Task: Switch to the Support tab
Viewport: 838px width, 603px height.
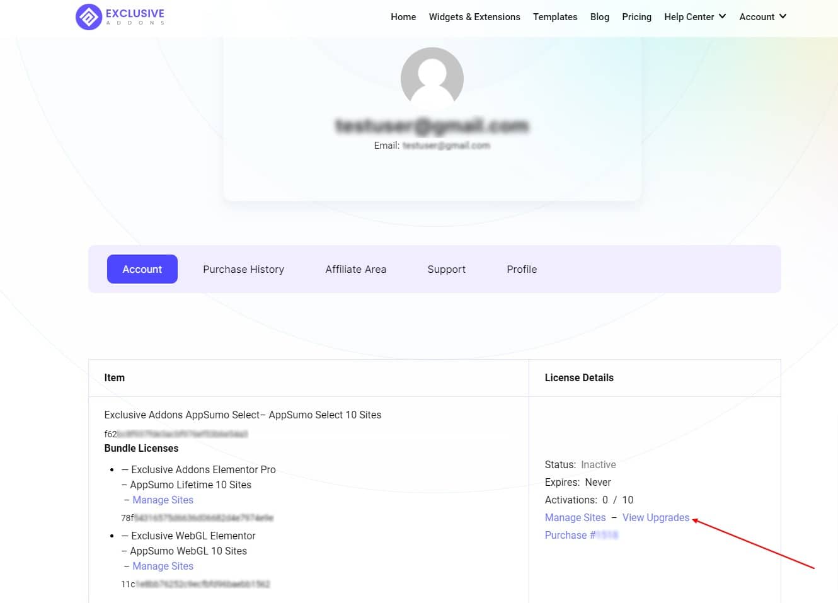Action: [447, 269]
